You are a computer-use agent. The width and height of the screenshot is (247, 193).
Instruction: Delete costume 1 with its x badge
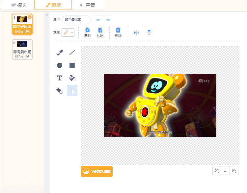tap(30, 17)
